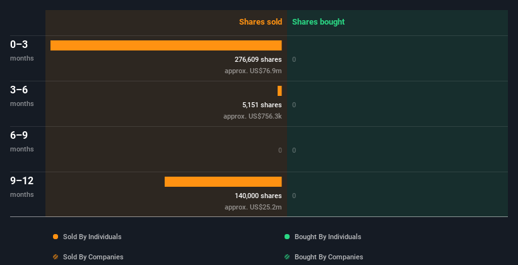
Task: Click the hatched Bought By Companies legend icon
Action: pyautogui.click(x=287, y=257)
